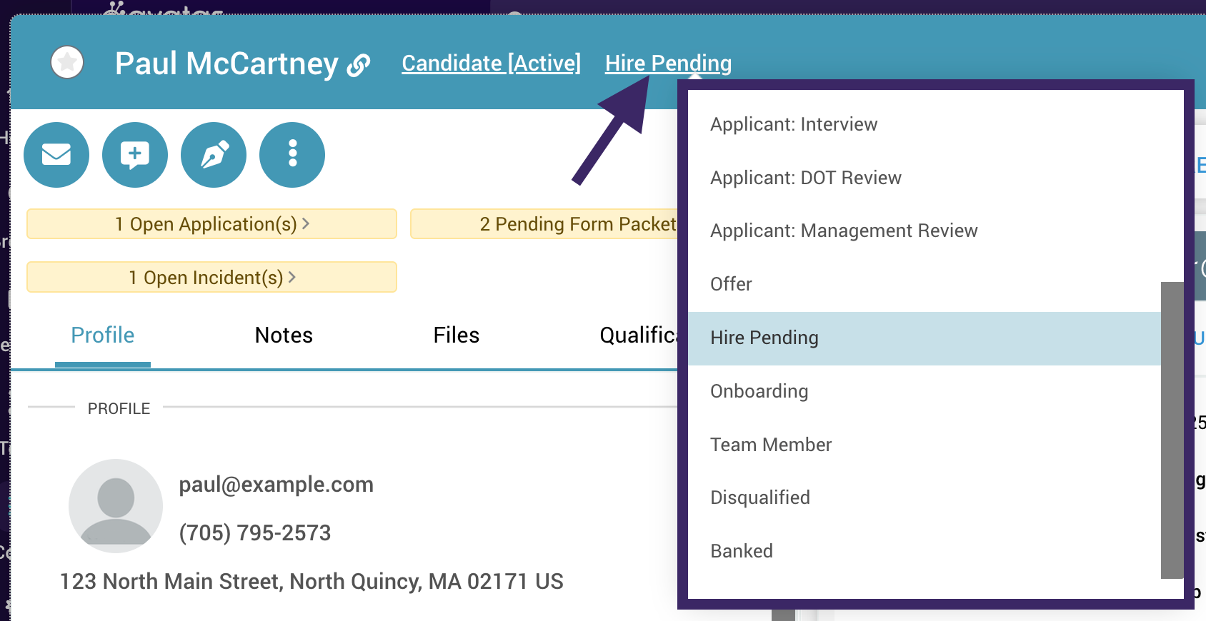Viewport: 1206px width, 621px height.
Task: Expand the 1 Open Application(s) banner
Action: (x=211, y=224)
